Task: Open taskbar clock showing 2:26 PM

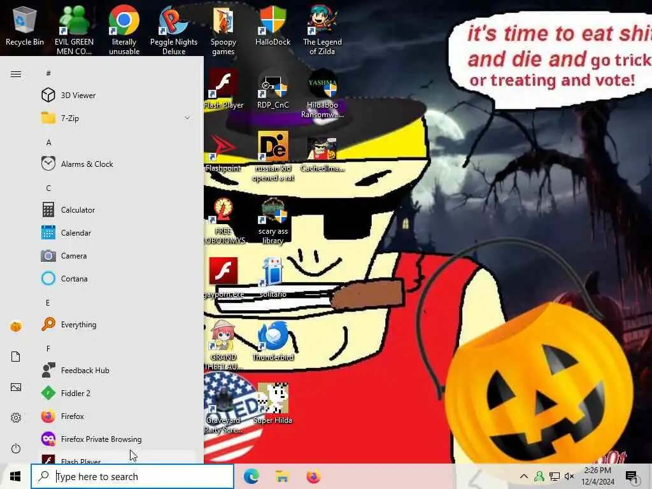Action: (x=597, y=476)
